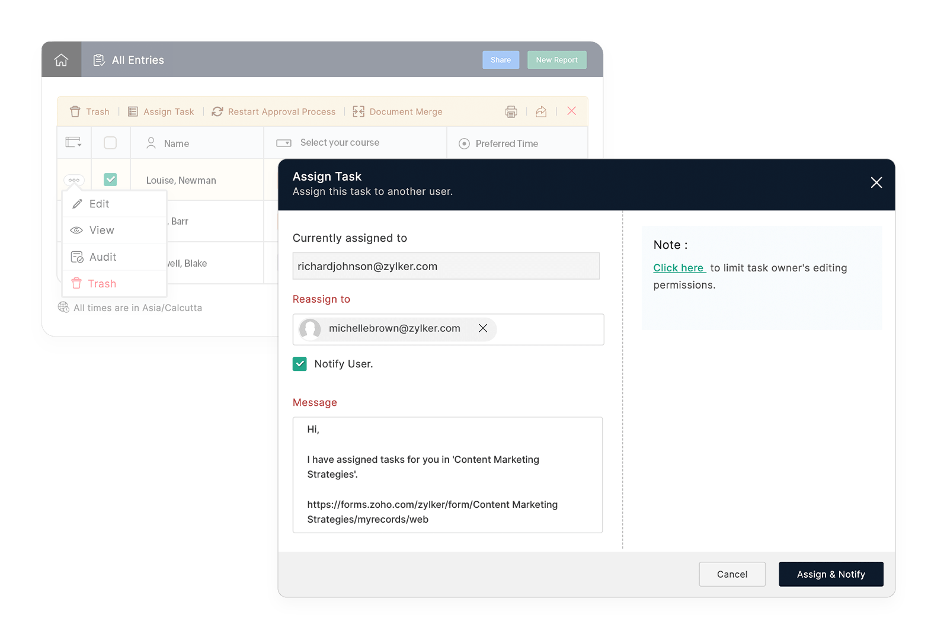This screenshot has width=944, height=637.
Task: Click the Currently assigned to email field
Action: (446, 266)
